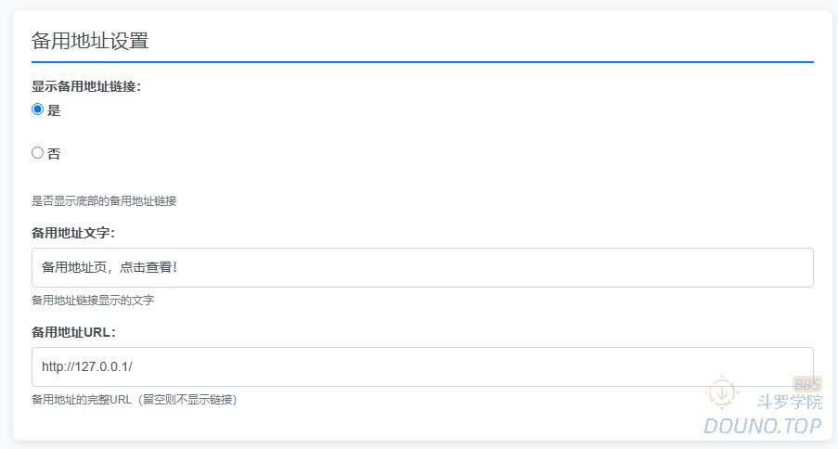
Task: Click the ship wheel watermark logo
Action: [x=722, y=393]
